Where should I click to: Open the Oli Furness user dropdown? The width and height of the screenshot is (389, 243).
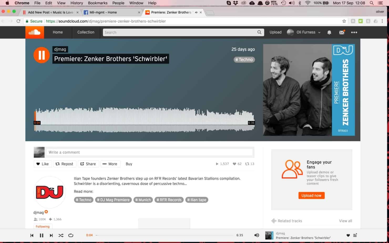pyautogui.click(x=304, y=32)
